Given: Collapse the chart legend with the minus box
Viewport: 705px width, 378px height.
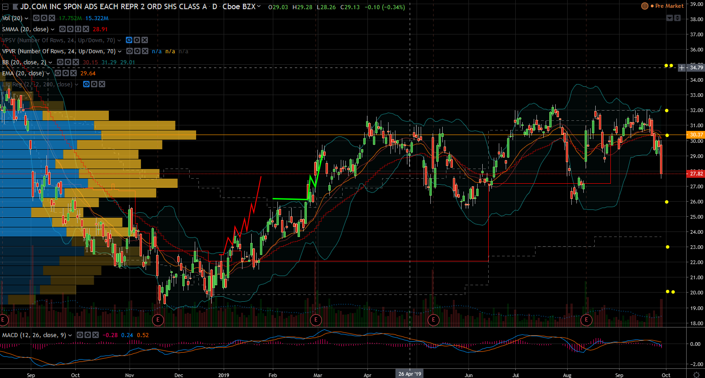Looking at the screenshot, I should 5,7.
